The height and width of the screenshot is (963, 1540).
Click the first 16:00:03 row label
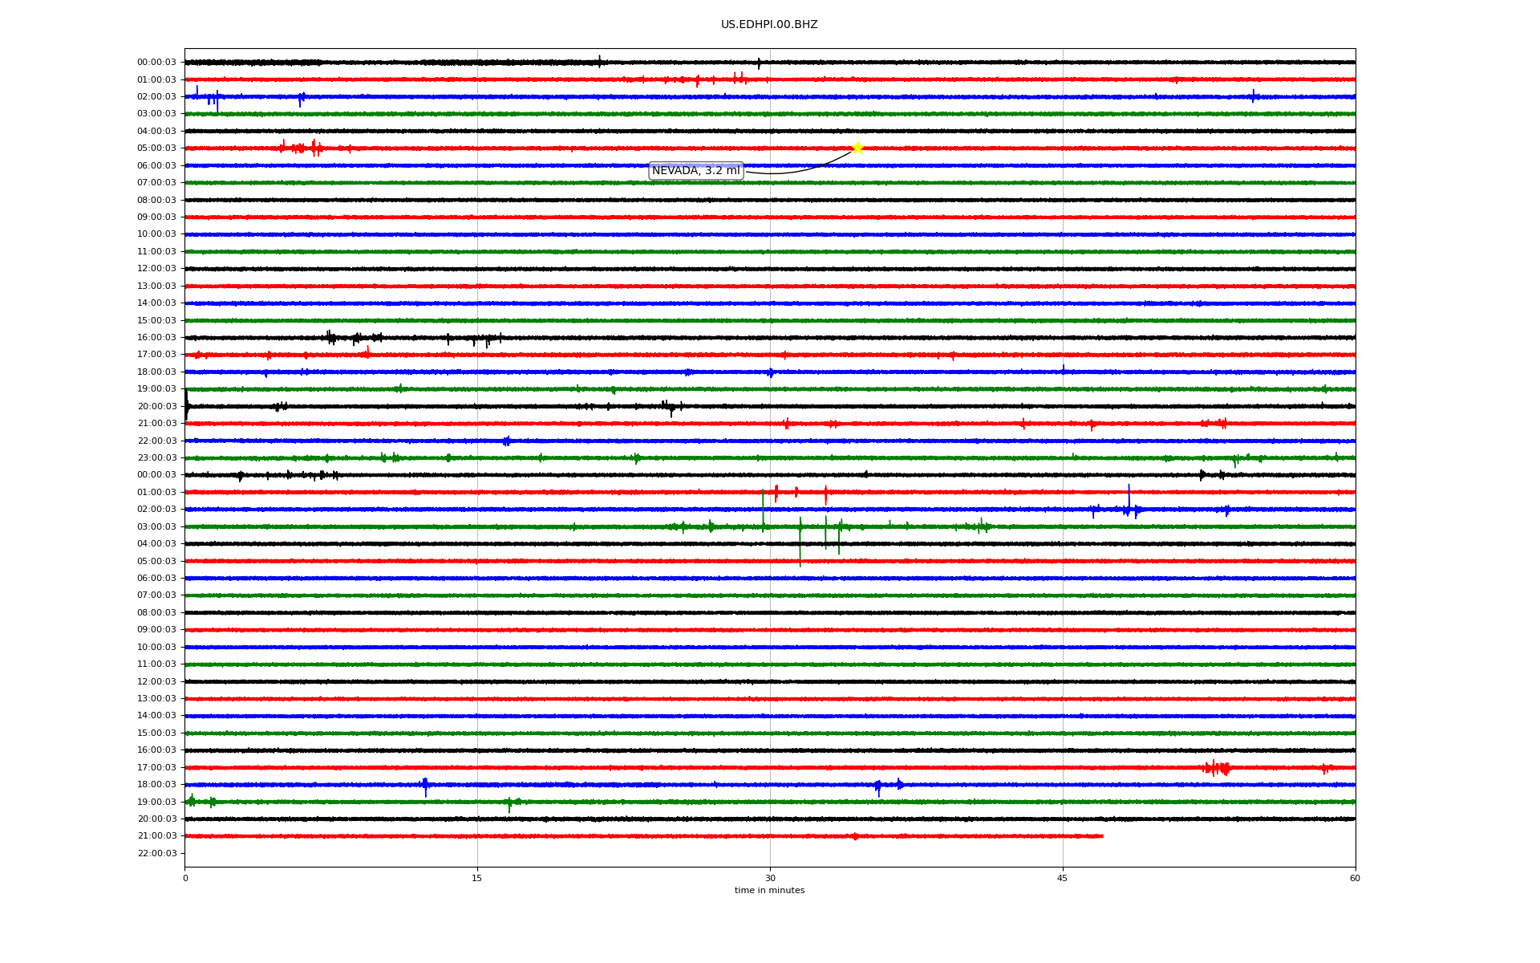[x=156, y=338]
